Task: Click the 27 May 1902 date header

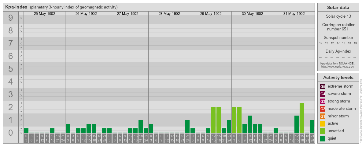Action: [x=128, y=14]
